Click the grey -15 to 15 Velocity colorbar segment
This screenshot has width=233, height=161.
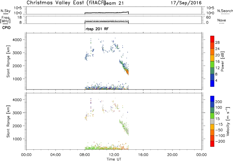[x=212, y=121]
